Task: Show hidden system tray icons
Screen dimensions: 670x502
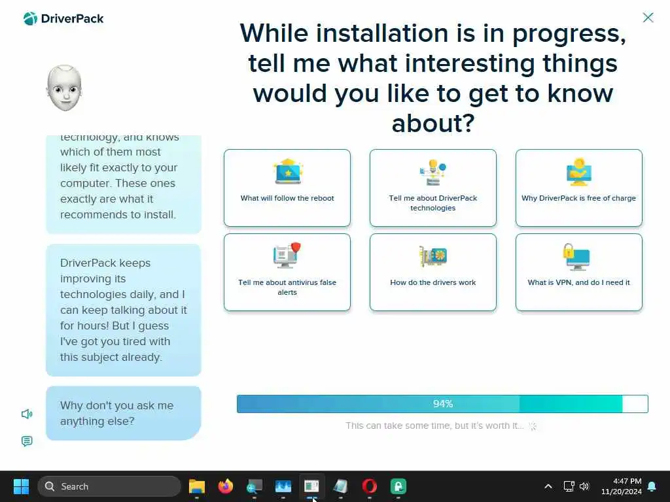Action: click(548, 486)
